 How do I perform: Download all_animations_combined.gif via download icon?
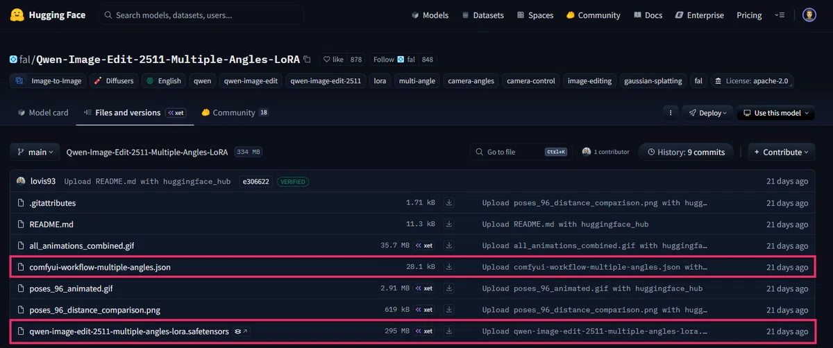click(449, 245)
